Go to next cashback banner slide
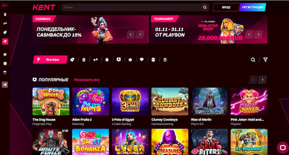The image size is (289, 155). [x=140, y=34]
